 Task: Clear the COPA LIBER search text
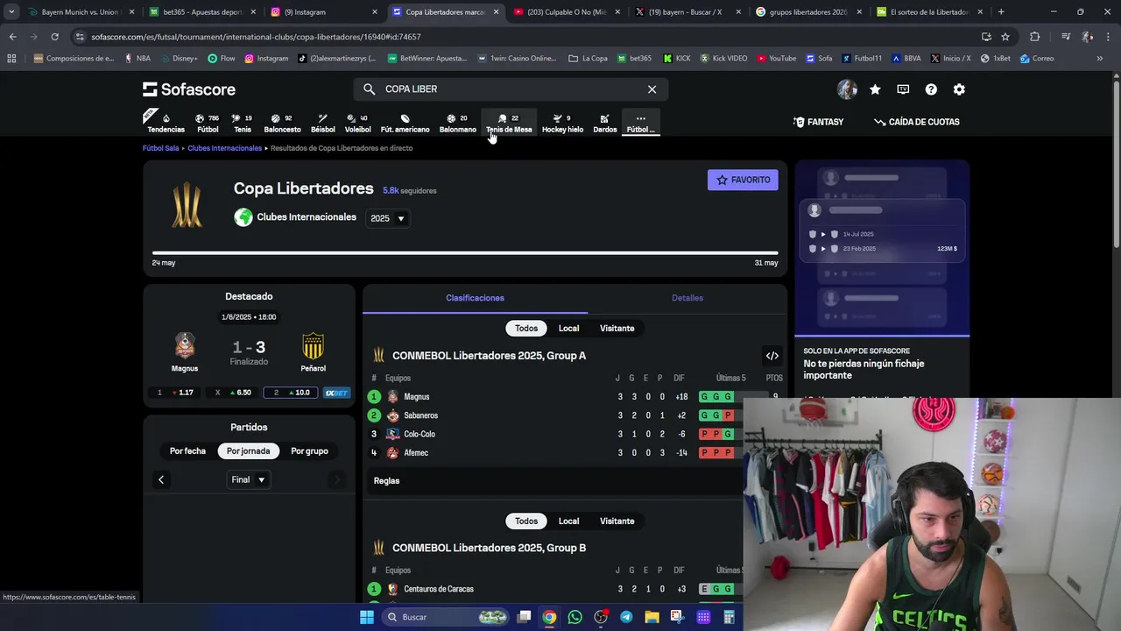coord(652,89)
